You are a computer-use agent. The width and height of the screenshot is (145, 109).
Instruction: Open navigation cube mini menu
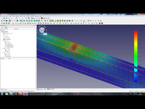coord(45,34)
